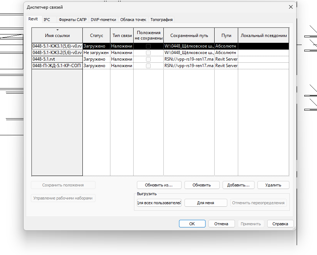Select link 0448-П-ЖД-5.1-КР-СОП
Image resolution: width=317 pixels, height=255 pixels.
[57, 66]
